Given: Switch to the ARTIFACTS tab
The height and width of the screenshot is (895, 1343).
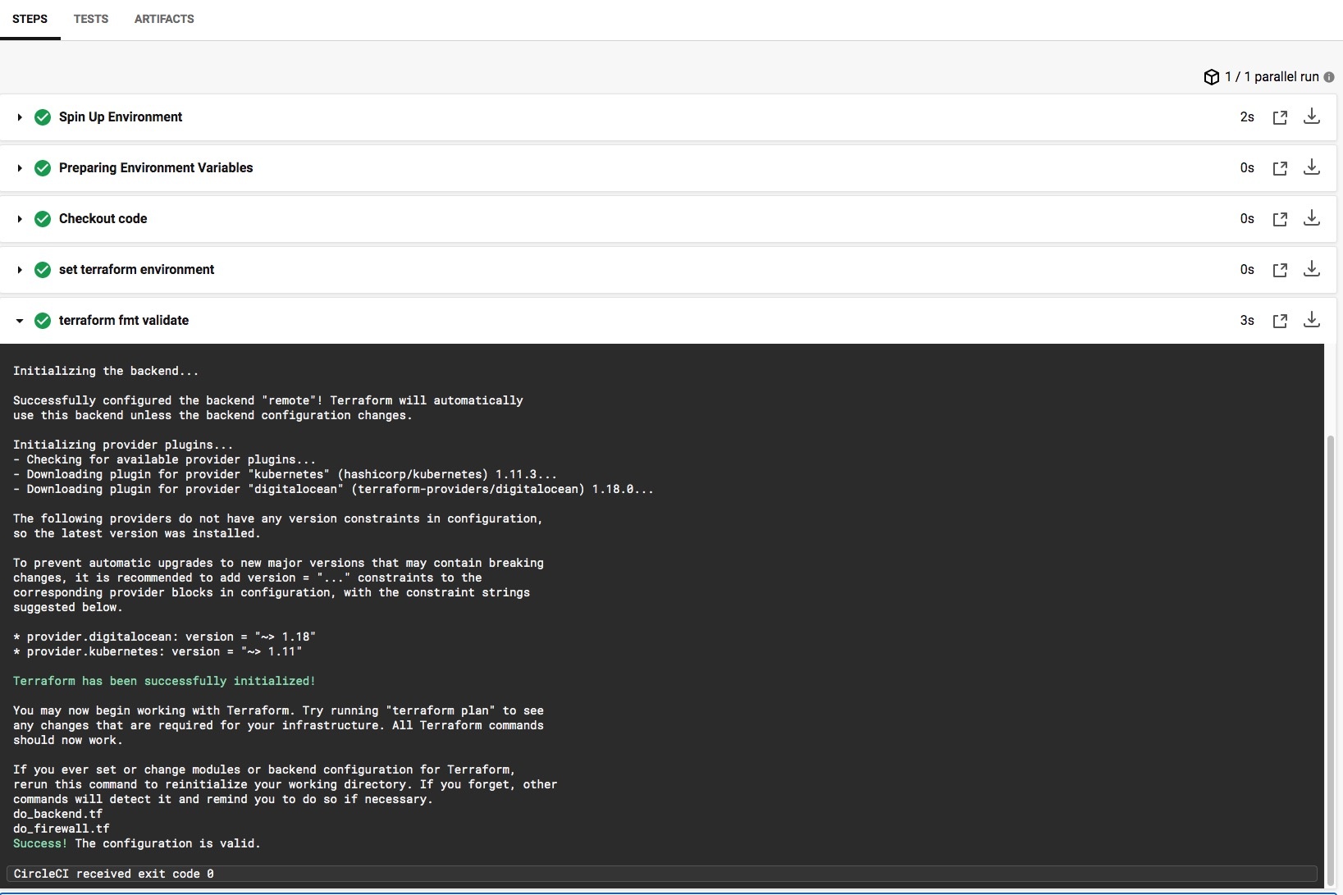Looking at the screenshot, I should click(x=164, y=19).
